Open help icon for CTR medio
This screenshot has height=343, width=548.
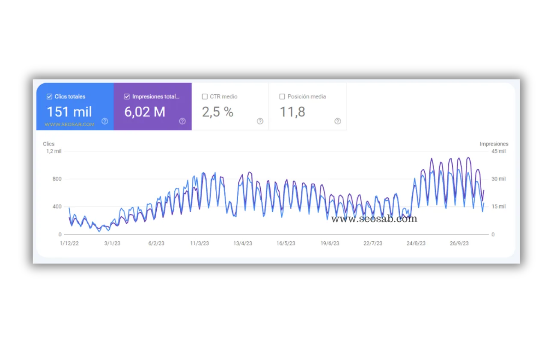260,121
